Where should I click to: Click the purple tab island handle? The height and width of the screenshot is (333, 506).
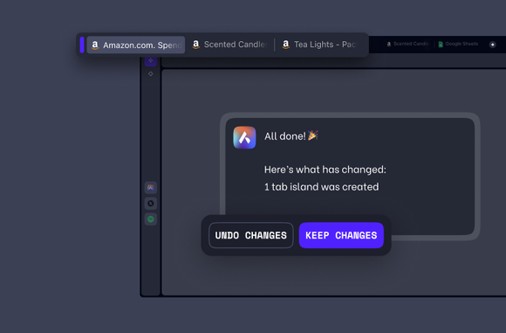coord(82,45)
